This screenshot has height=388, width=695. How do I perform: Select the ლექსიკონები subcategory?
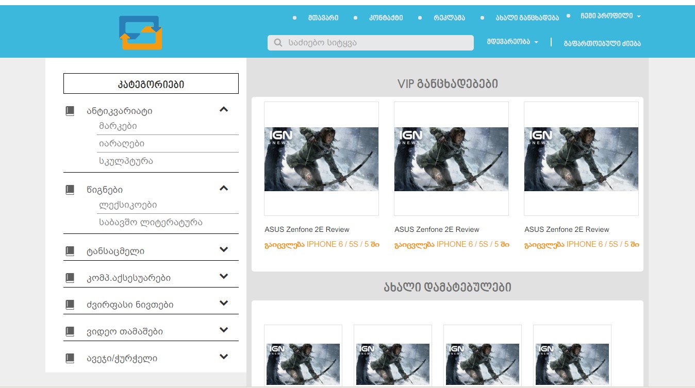point(128,205)
